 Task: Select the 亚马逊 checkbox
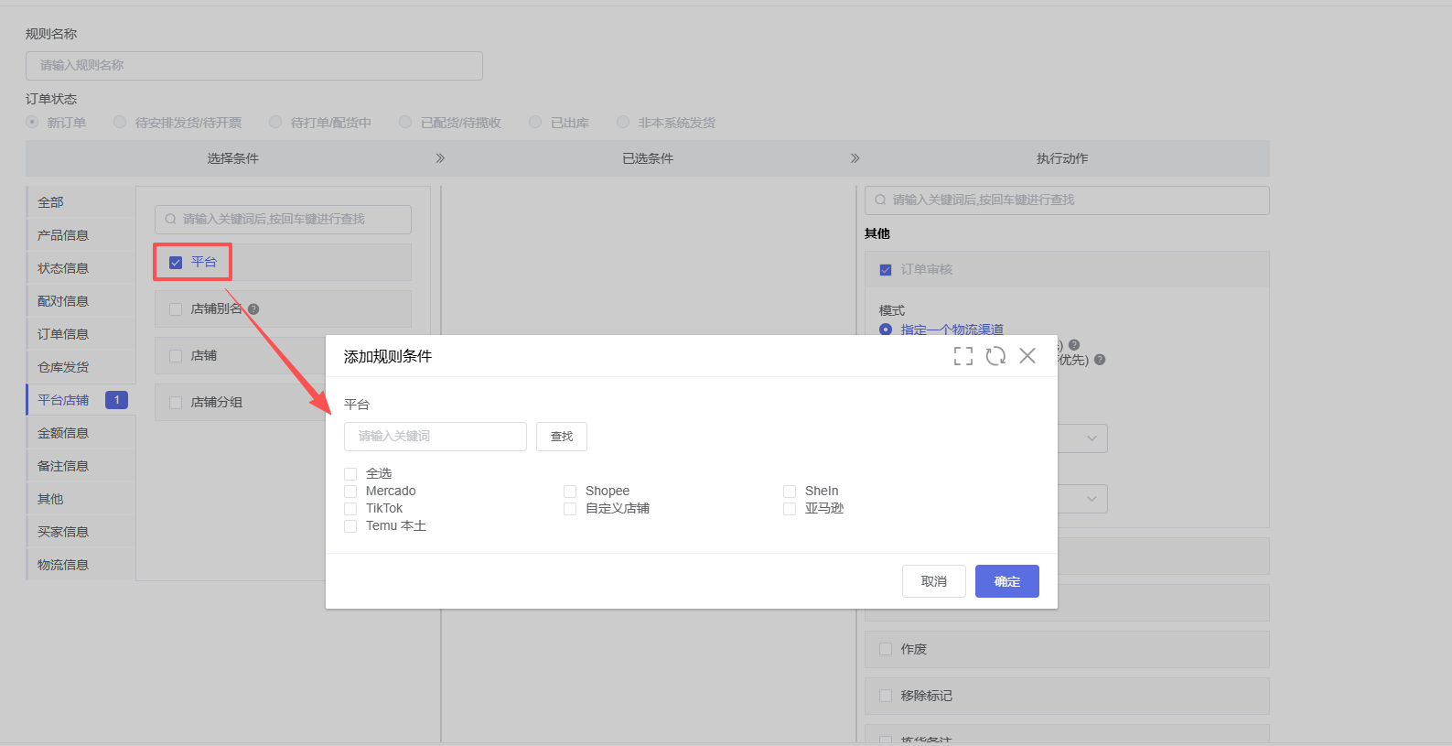coord(790,509)
